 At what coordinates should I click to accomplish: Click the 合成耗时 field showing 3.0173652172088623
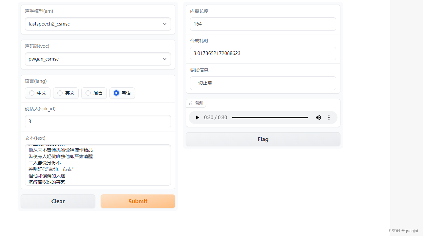tap(263, 53)
